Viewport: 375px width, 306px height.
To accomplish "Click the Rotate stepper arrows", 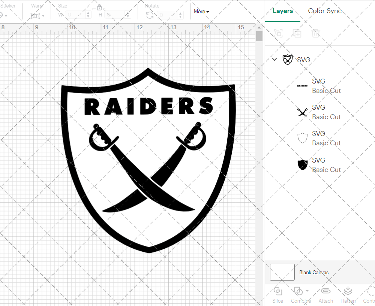I will coord(180,15).
